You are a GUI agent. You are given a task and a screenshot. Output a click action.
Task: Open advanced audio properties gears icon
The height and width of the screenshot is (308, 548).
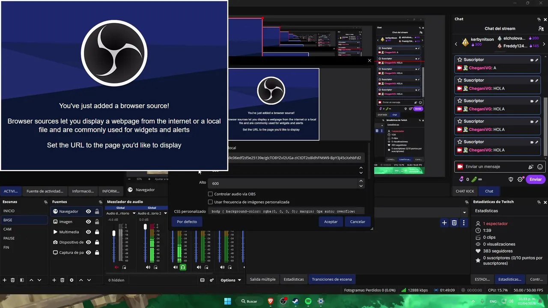(211, 280)
